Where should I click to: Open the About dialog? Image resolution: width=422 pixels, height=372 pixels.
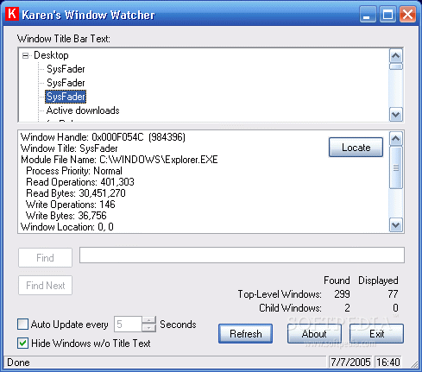(x=314, y=334)
